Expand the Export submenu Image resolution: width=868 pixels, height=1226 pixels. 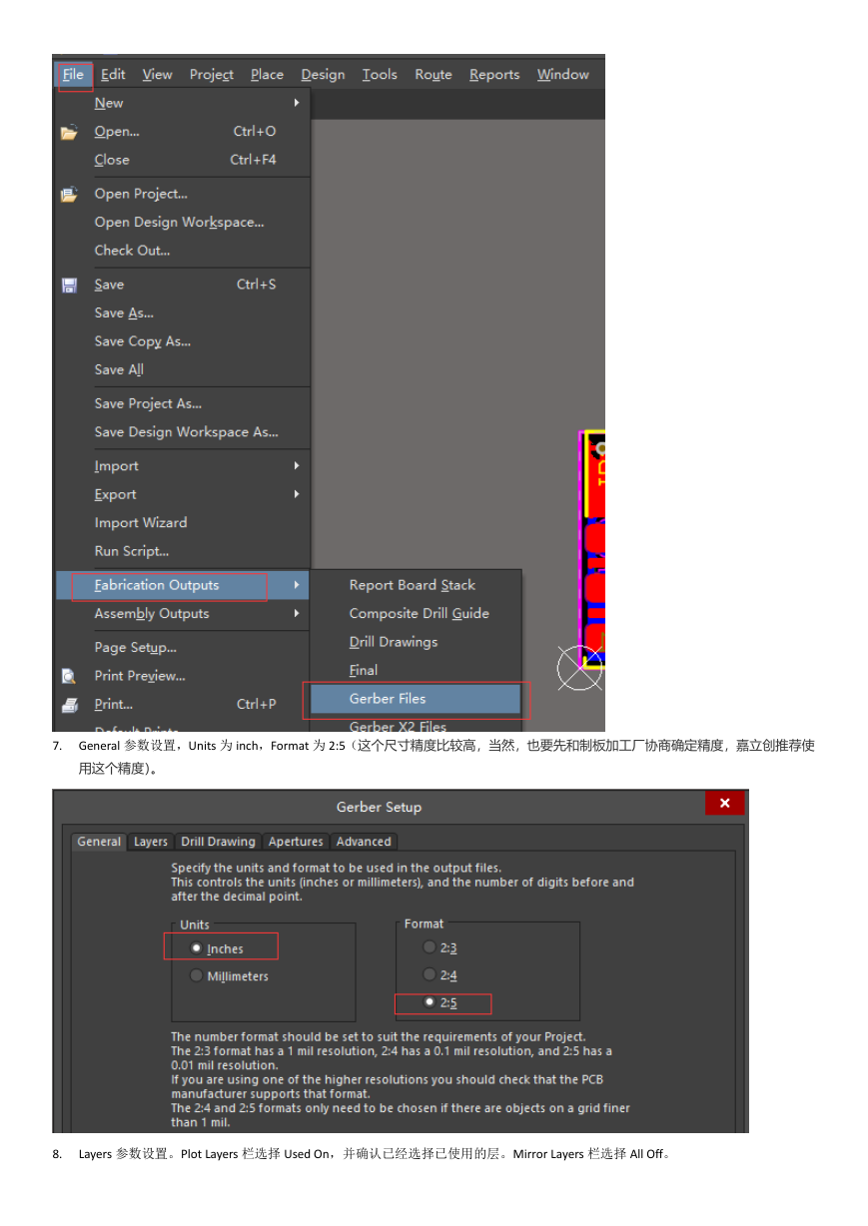pos(182,495)
